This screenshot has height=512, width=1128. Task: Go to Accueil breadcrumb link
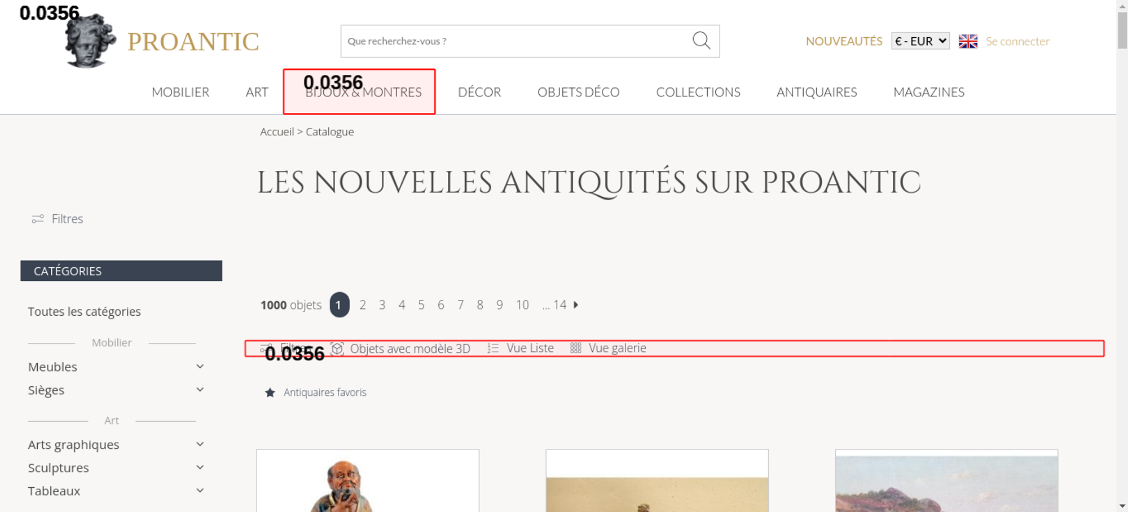(x=277, y=131)
